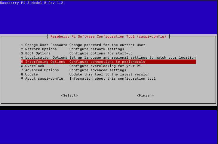
Task: Open Advanced Options entry
Action: coord(108,70)
